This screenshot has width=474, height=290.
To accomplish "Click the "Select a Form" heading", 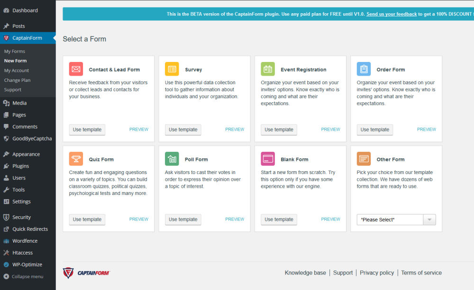I will [84, 39].
